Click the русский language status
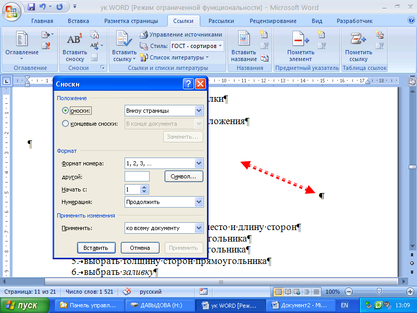 (x=151, y=292)
